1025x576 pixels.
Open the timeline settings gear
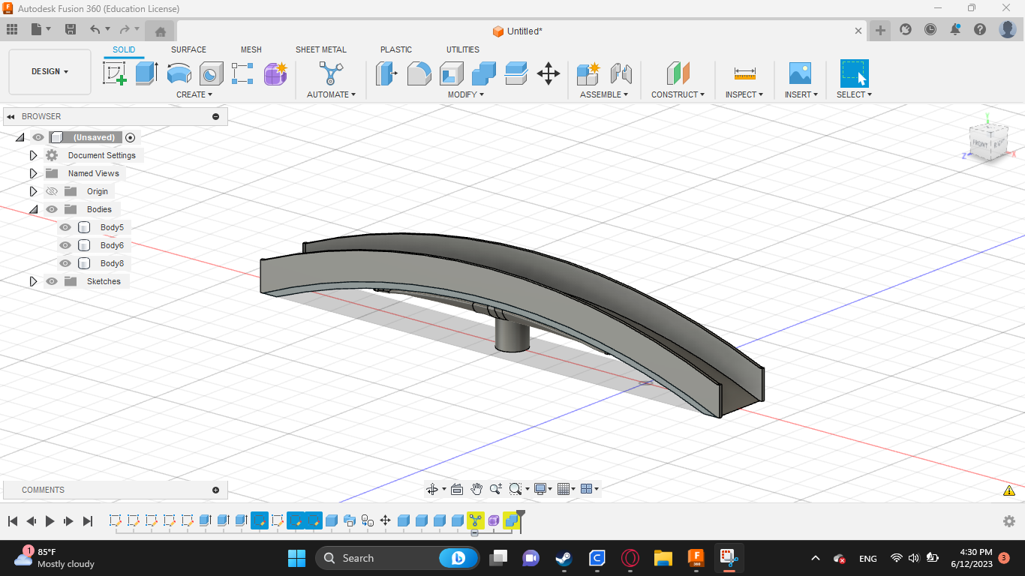tap(1009, 520)
